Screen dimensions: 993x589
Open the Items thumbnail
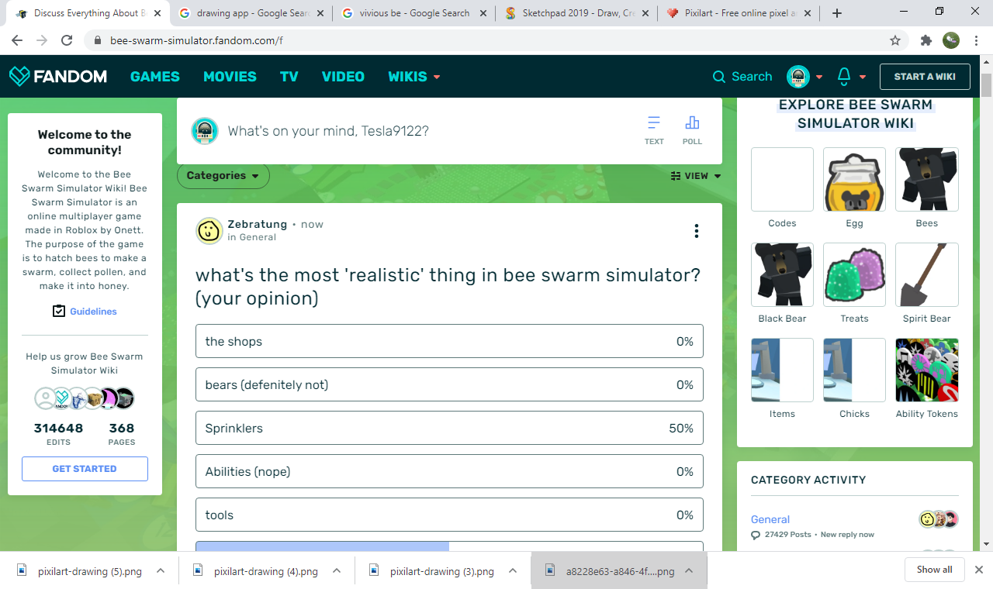click(782, 370)
